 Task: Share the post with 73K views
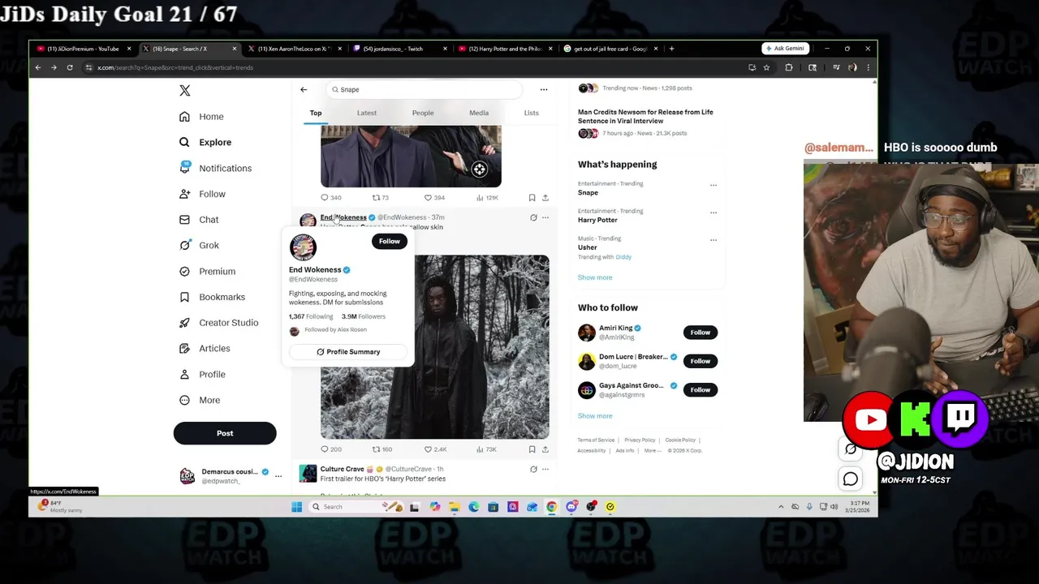tap(545, 449)
